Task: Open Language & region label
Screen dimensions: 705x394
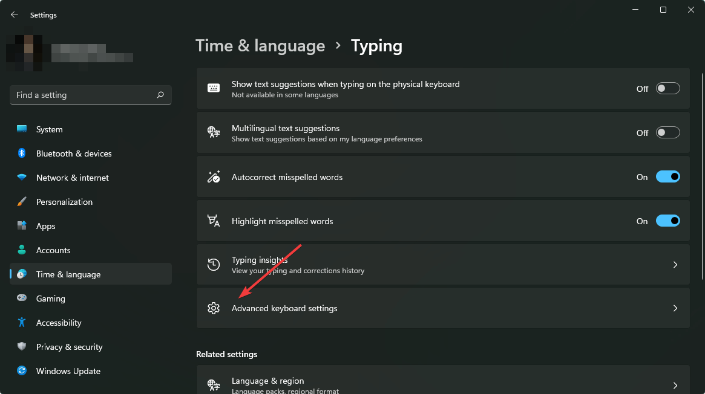Action: pos(267,381)
